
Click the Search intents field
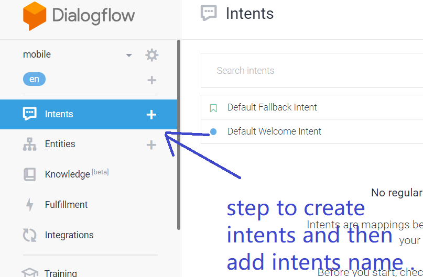314,71
